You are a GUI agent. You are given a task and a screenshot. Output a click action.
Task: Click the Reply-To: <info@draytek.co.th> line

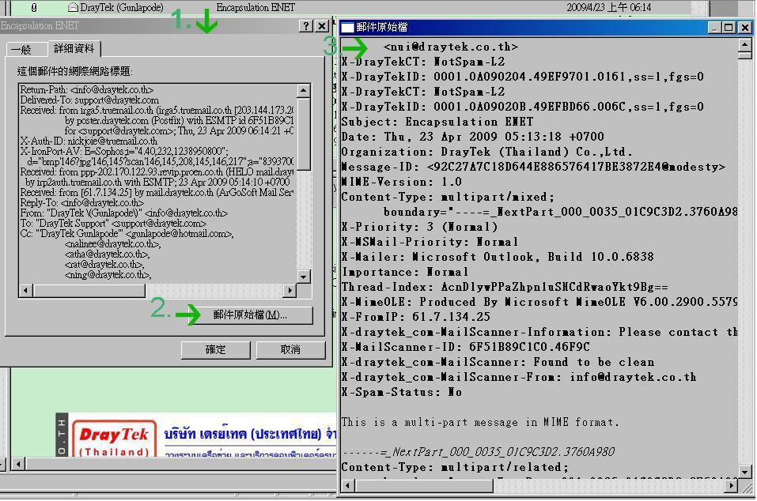pyautogui.click(x=82, y=202)
